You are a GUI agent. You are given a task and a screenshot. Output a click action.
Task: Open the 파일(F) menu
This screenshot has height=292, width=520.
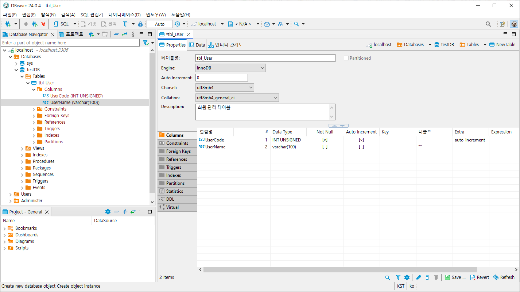point(10,15)
